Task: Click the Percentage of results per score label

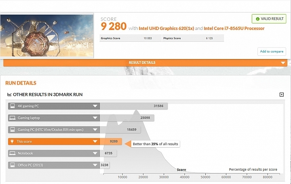Action: pos(253,169)
